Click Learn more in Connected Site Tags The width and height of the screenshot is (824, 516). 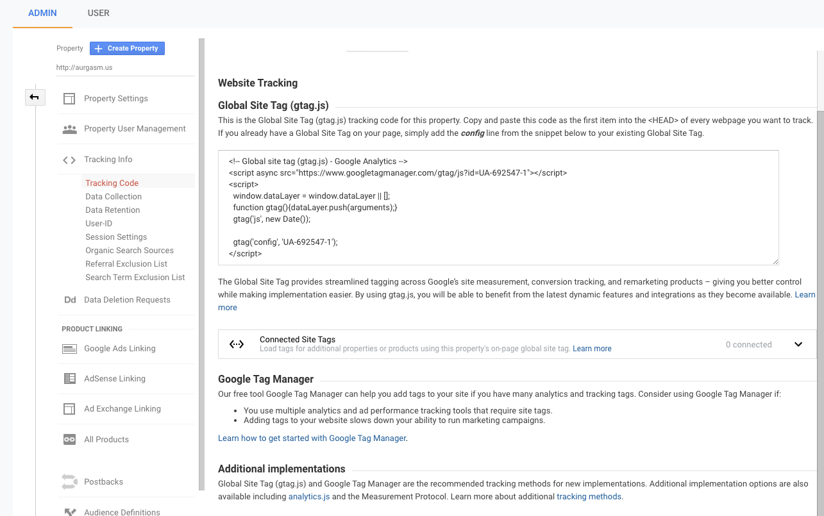pos(592,349)
